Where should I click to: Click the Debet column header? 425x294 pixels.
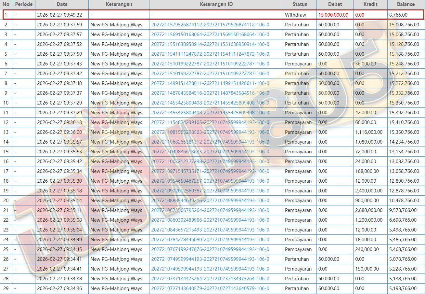[335, 4]
